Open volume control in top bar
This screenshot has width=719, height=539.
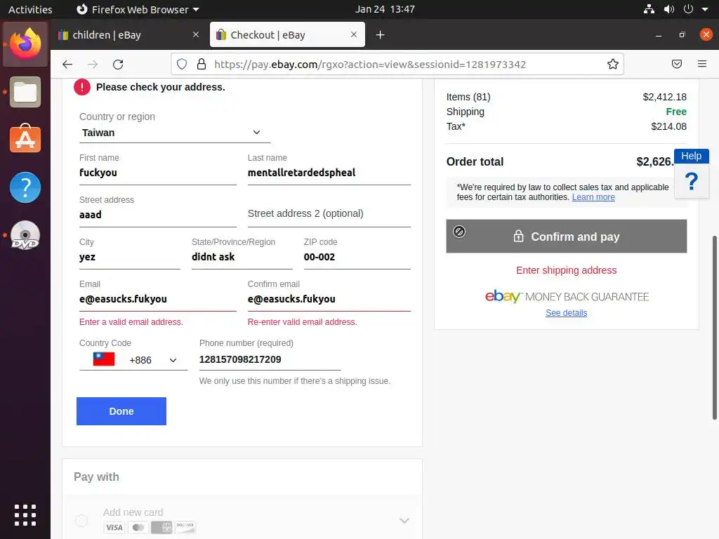(x=669, y=8)
